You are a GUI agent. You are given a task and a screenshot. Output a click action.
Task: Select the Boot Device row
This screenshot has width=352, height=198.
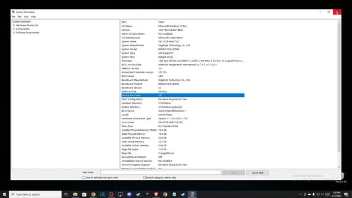[183, 111]
